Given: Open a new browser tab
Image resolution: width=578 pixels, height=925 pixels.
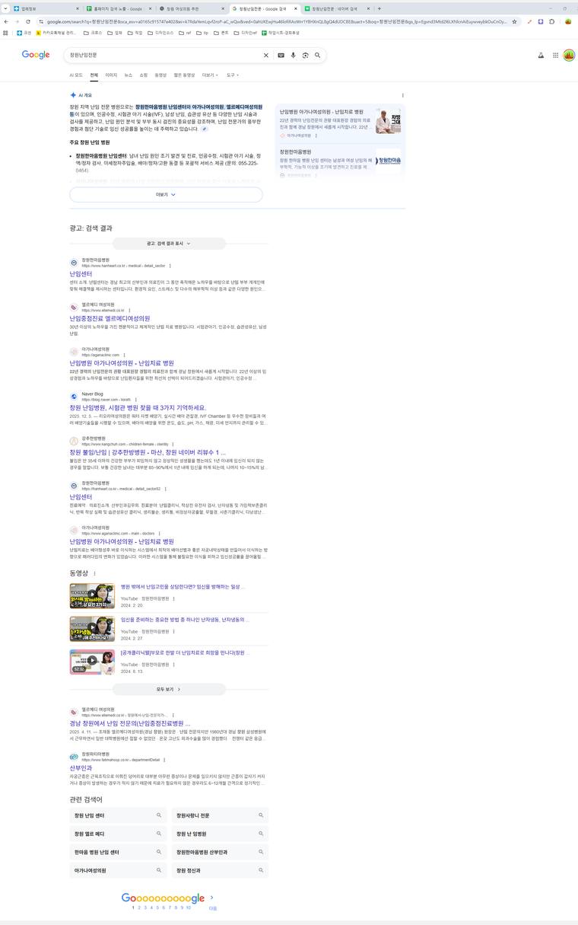Looking at the screenshot, I should point(380,8).
